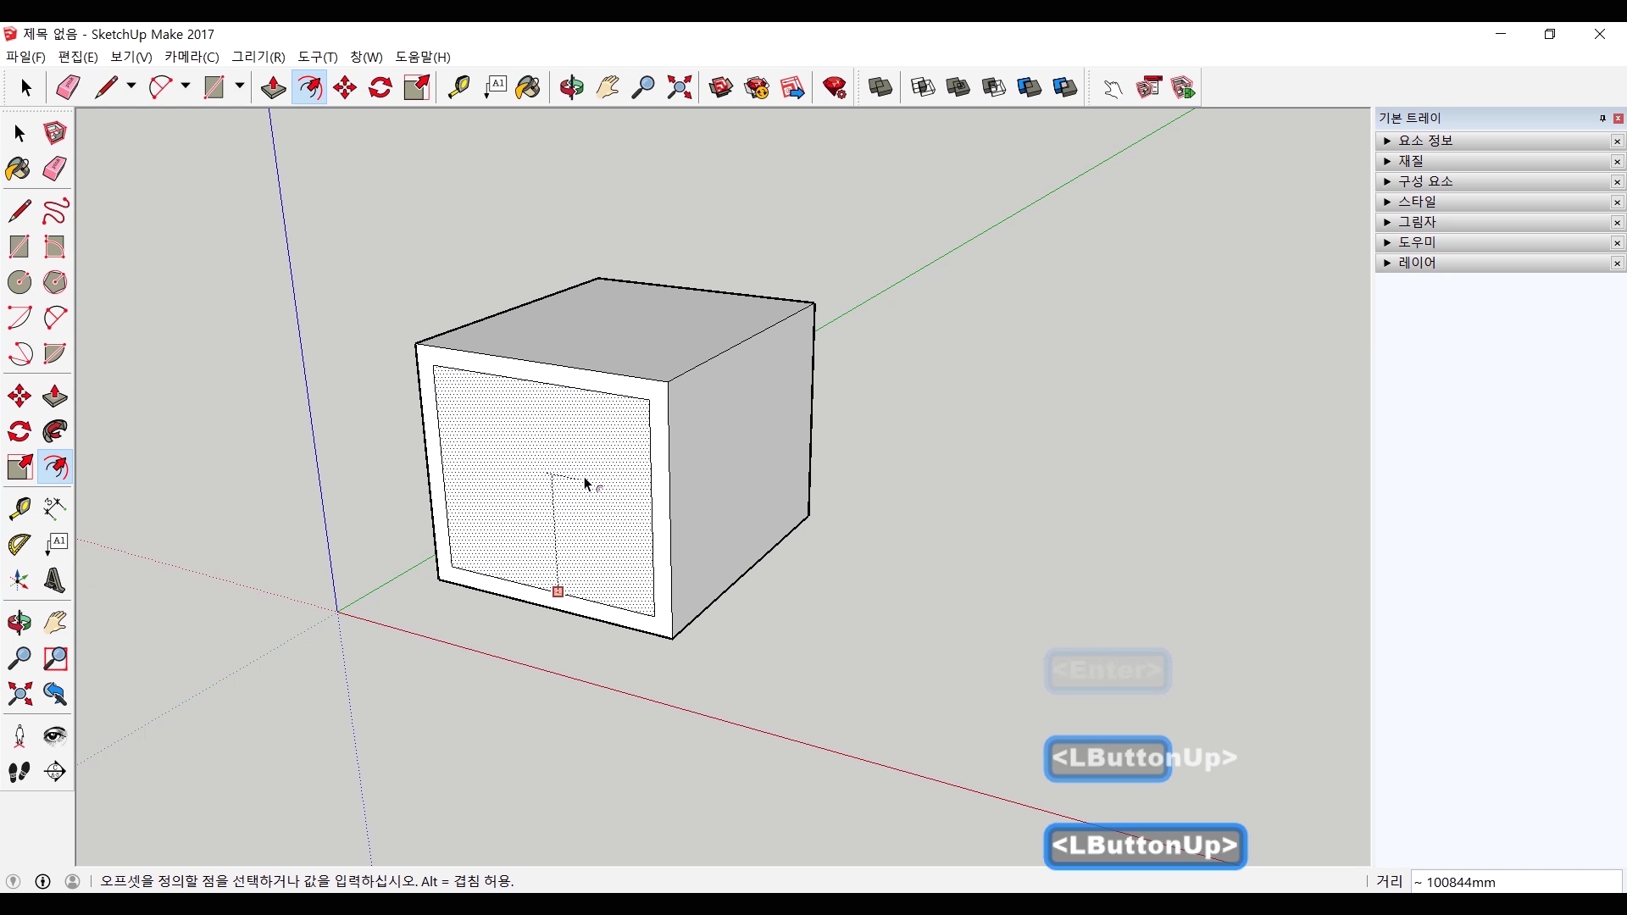Activate the Orbit tool in left toolbar
1627x915 pixels.
coord(19,624)
